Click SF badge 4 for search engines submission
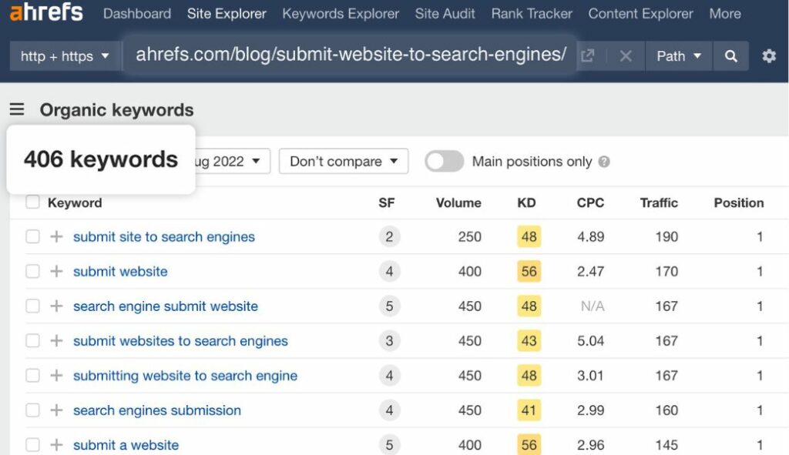 click(389, 410)
